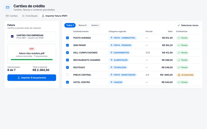The width and height of the screenshot is (207, 129).
Task: Click the red PDF badge icon
Action: tap(32, 49)
